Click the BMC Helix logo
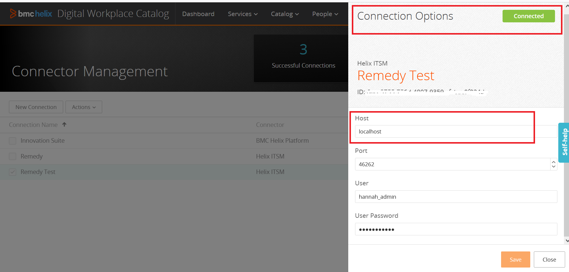Screen dimensions: 569x272 (31, 14)
